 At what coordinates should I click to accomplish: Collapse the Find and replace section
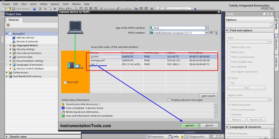point(227,30)
